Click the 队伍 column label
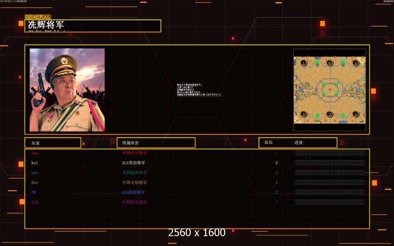 [x=268, y=142]
